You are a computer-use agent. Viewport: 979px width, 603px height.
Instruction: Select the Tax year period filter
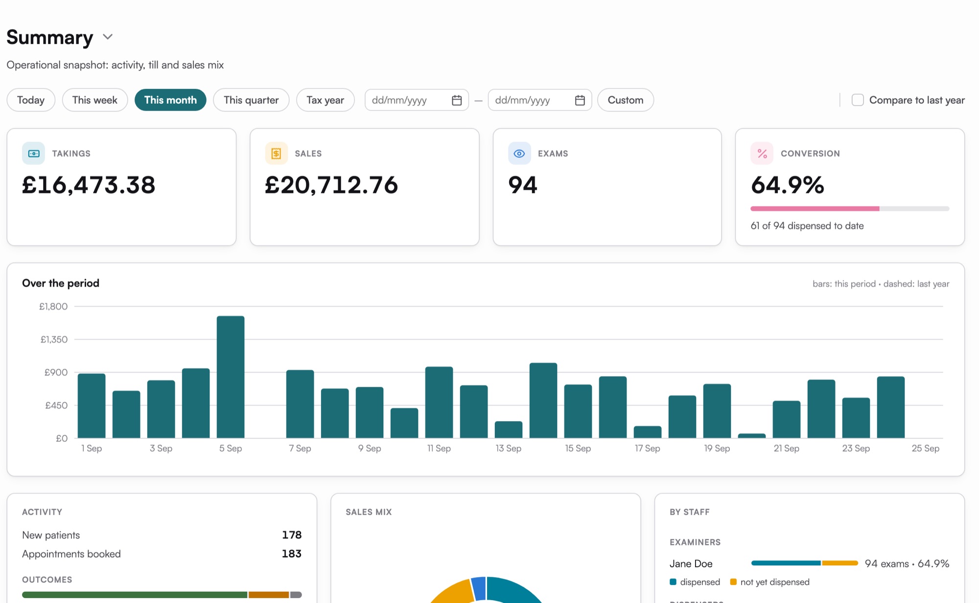326,100
